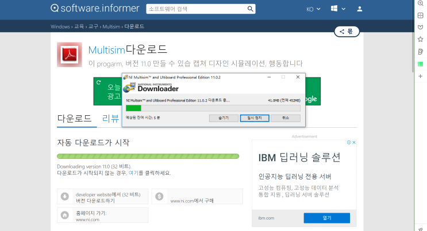Click the plus add sidebar icon
This screenshot has height=231, width=427.
click(x=421, y=76)
